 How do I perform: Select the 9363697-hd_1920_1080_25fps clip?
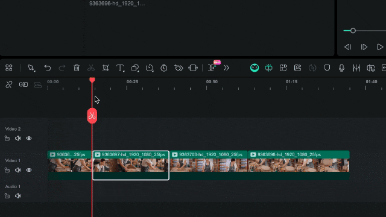pos(131,165)
